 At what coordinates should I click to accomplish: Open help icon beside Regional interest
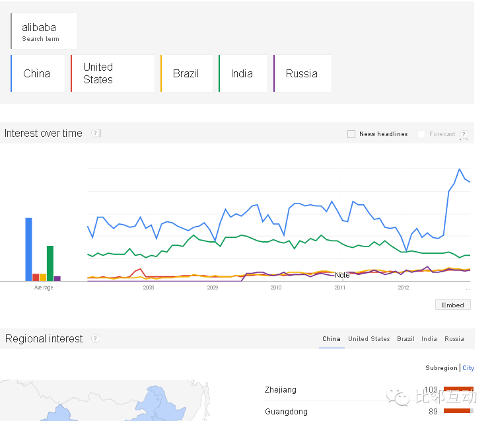click(x=94, y=339)
